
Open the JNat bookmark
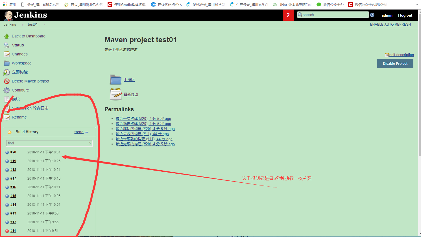[292, 5]
